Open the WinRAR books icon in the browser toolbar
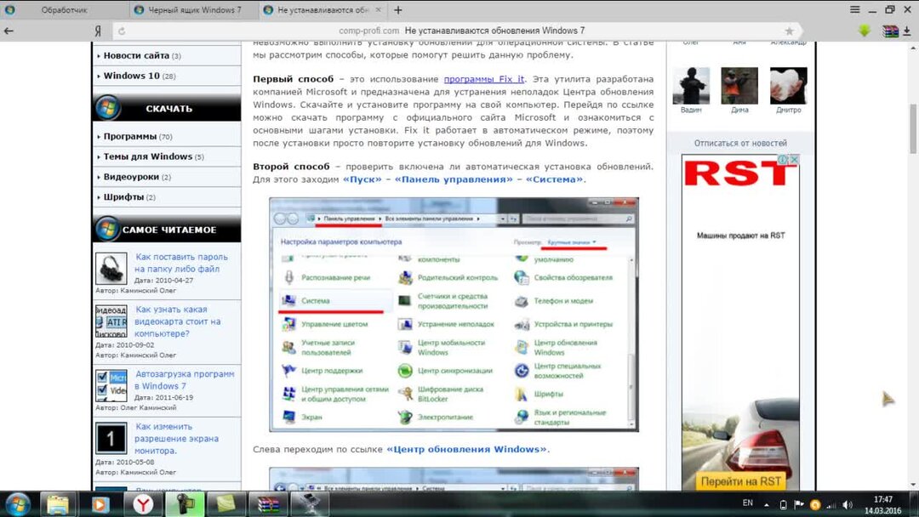Image resolution: width=919 pixels, height=517 pixels. click(x=890, y=31)
